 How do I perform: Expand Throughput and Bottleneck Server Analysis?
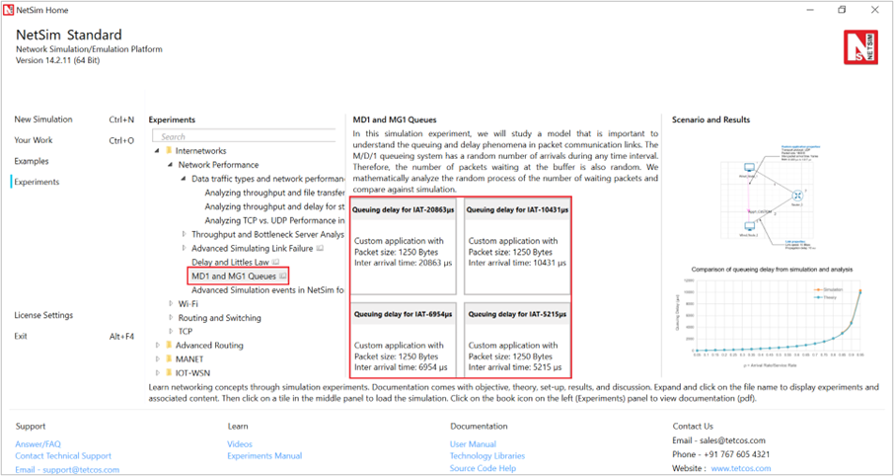[185, 234]
